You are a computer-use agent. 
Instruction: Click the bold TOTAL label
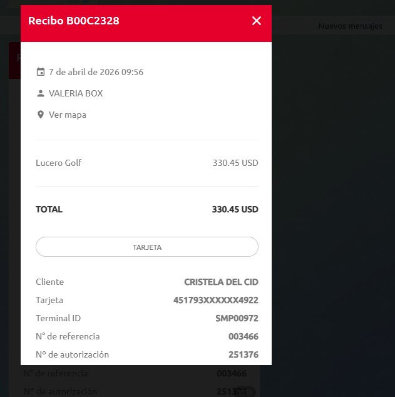click(x=49, y=209)
